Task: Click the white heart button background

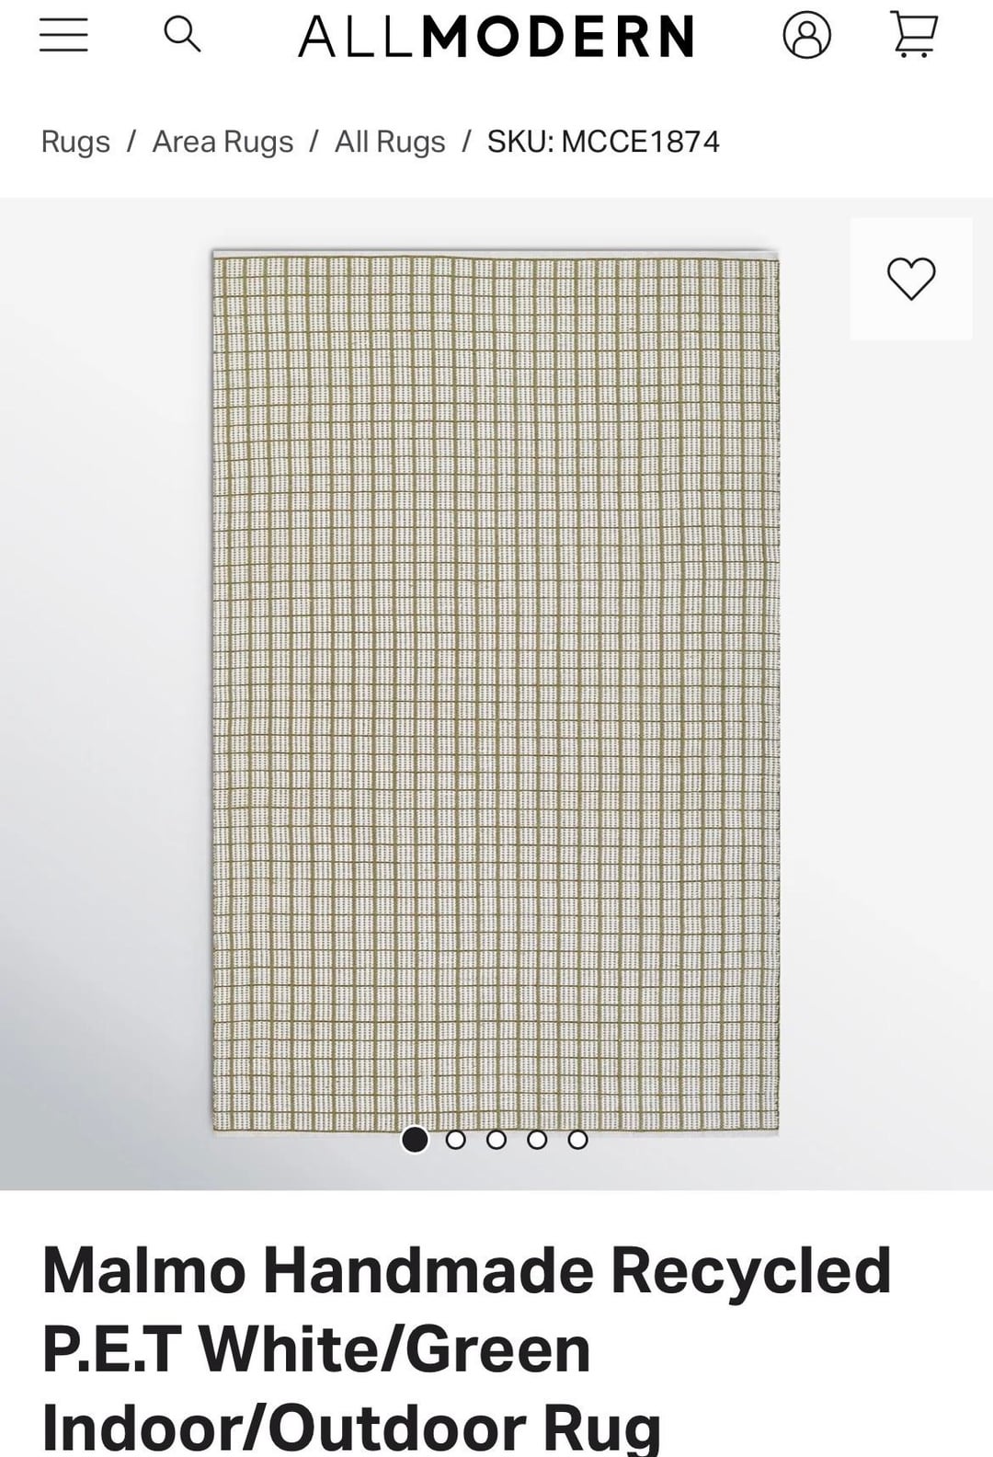Action: click(910, 279)
